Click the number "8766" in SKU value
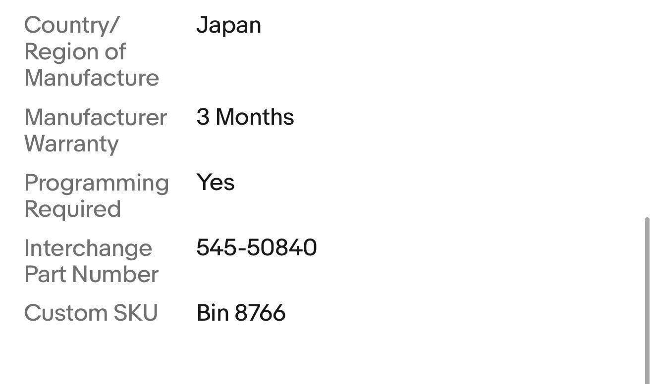654x384 pixels. 260,313
